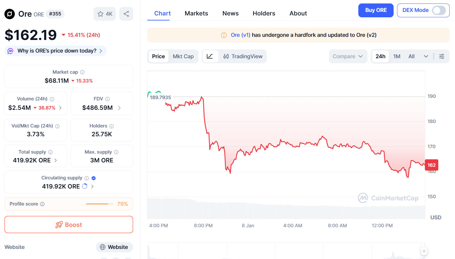Click Market cap info icon
The width and height of the screenshot is (455, 259).
(82, 72)
